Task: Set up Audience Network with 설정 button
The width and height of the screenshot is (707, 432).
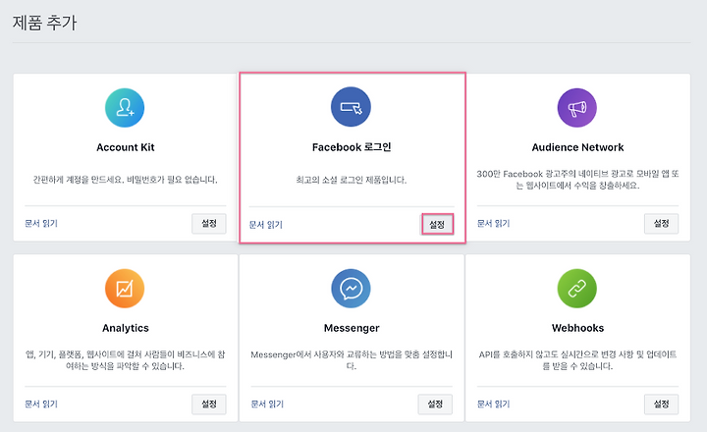Action: pyautogui.click(x=661, y=224)
